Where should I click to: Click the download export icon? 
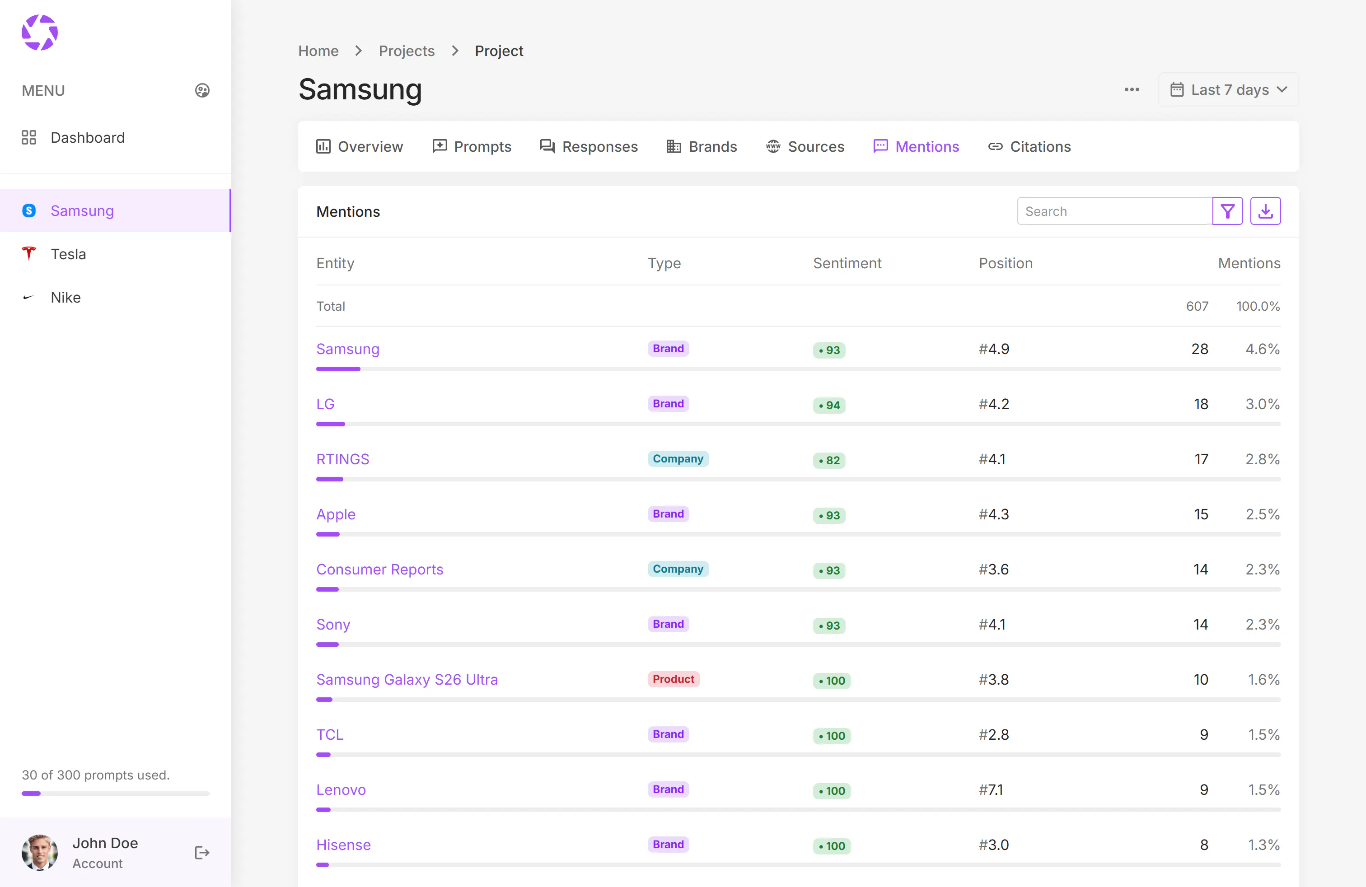click(x=1265, y=211)
